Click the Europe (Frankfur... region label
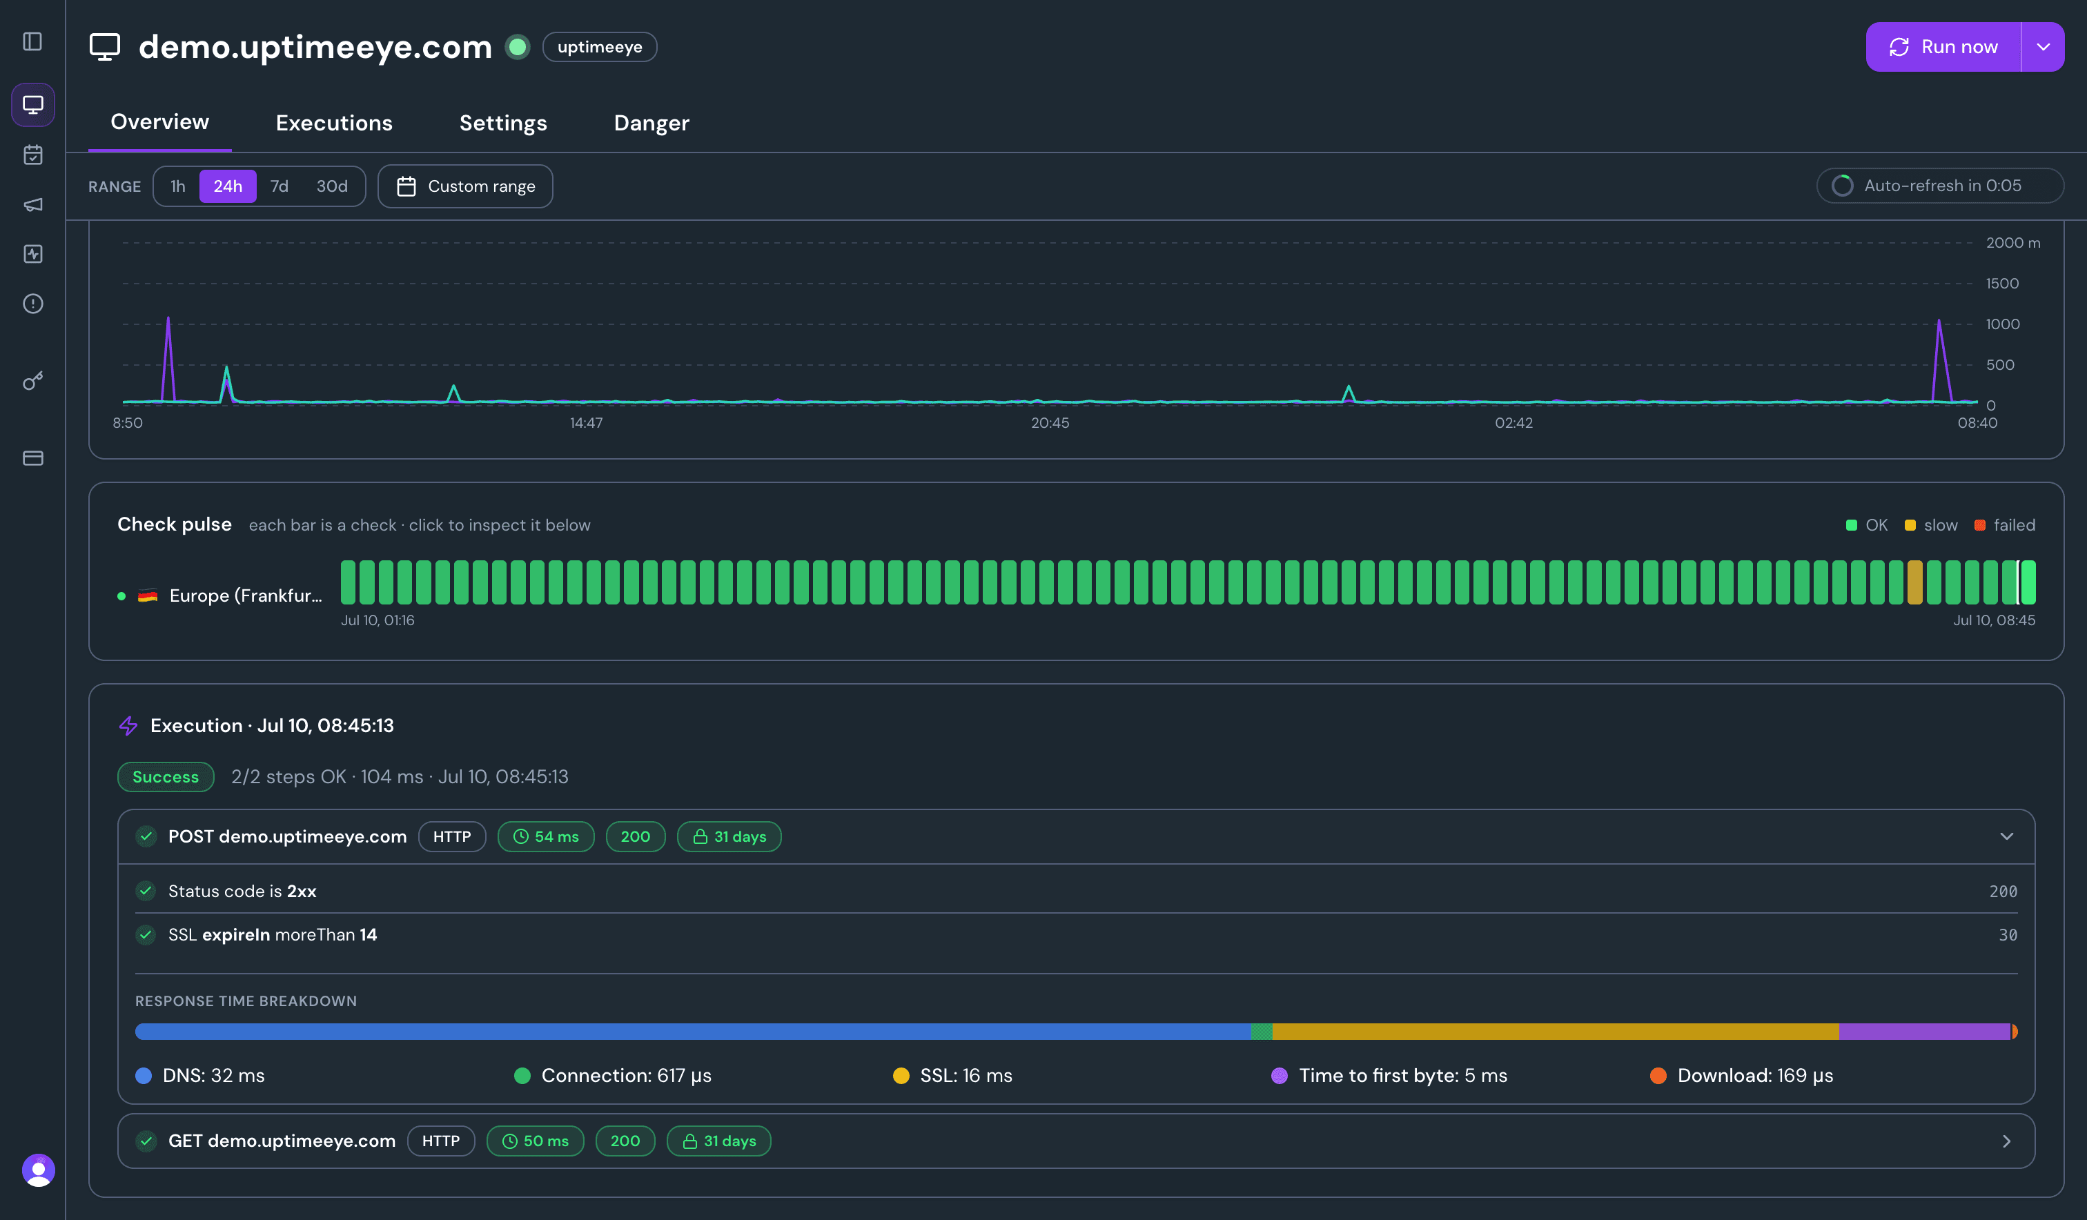This screenshot has height=1220, width=2087. pyautogui.click(x=245, y=596)
